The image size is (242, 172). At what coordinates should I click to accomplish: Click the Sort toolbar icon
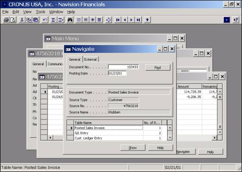[109, 20]
